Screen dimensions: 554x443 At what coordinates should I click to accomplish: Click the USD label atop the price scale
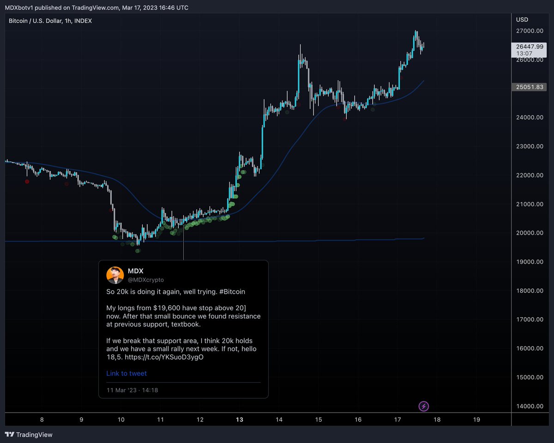point(523,19)
